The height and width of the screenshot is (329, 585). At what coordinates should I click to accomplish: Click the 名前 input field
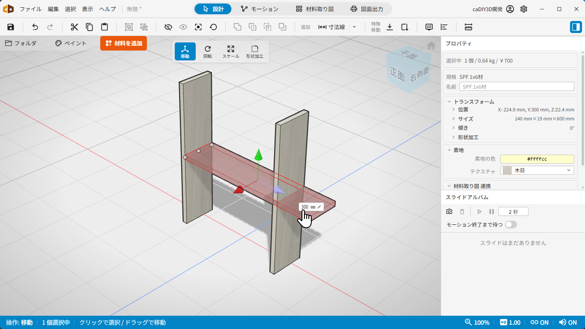tap(516, 87)
